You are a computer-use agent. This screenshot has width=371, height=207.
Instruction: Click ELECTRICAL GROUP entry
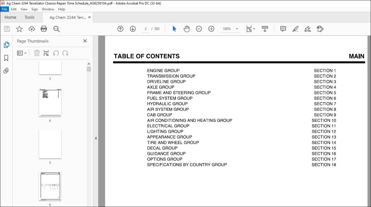pos(168,126)
